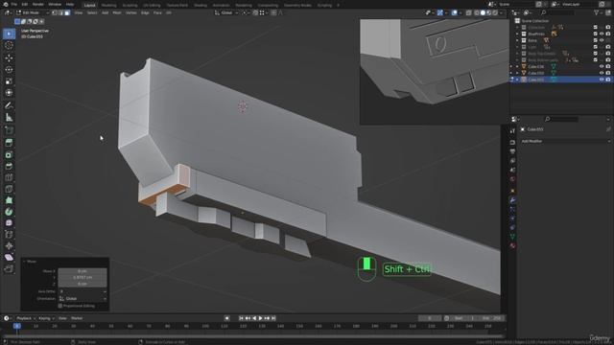Choose the Poly Build tool
The width and height of the screenshot is (614, 345).
(x=9, y=200)
